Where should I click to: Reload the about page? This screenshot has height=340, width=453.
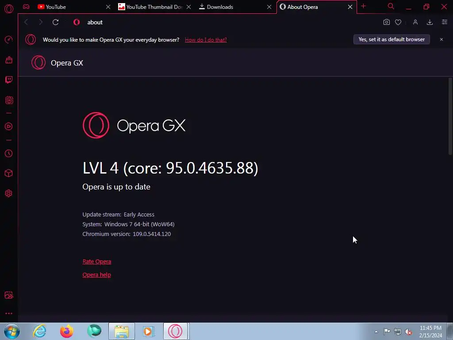coord(55,22)
